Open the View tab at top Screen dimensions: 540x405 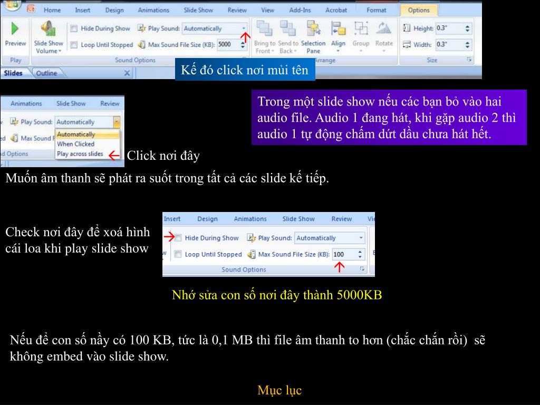[x=267, y=10]
